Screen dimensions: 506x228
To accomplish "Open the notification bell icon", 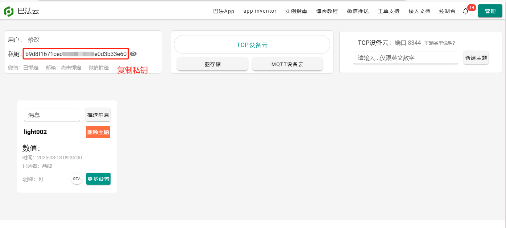I will tap(466, 12).
